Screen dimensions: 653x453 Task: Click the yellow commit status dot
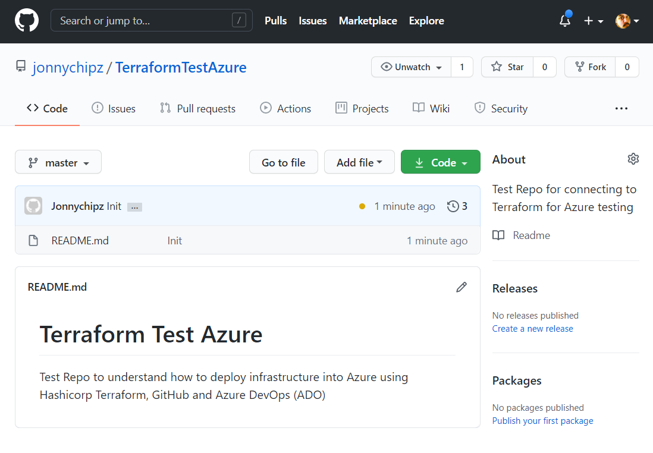click(362, 207)
